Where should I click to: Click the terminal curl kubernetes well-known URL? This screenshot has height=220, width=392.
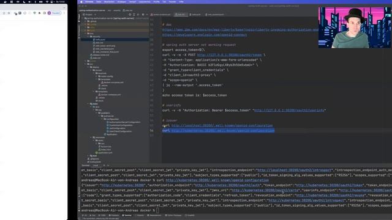tap(217, 180)
